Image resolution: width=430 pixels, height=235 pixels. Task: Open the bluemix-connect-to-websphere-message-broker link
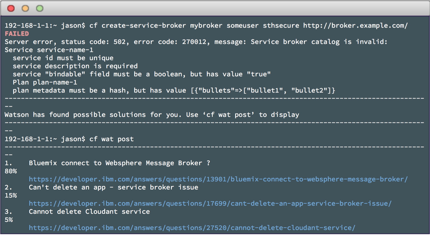tap(218, 179)
